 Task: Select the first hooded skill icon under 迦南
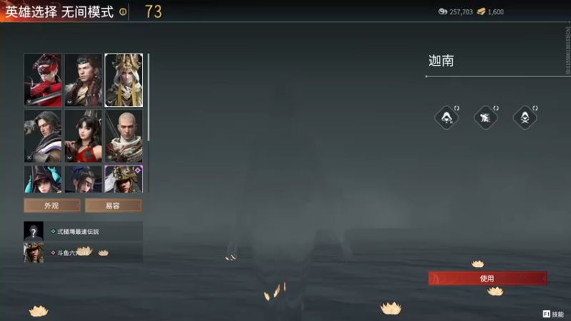click(447, 118)
